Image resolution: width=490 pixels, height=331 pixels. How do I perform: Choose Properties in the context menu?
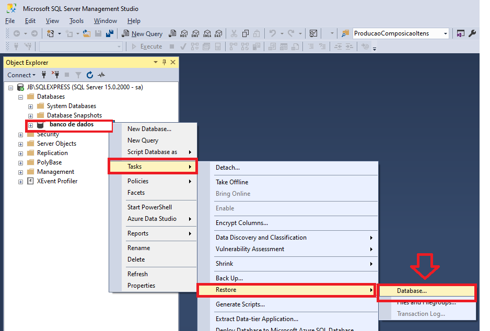pos(153,286)
